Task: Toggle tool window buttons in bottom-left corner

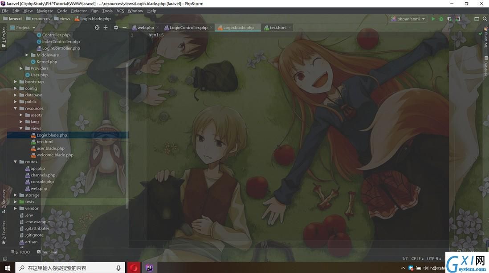Action: [5, 259]
